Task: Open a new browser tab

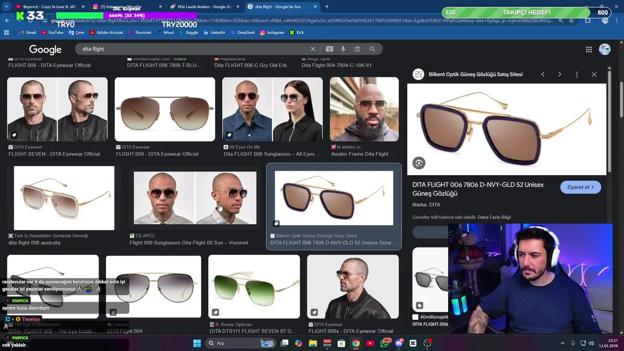Action: [327, 7]
